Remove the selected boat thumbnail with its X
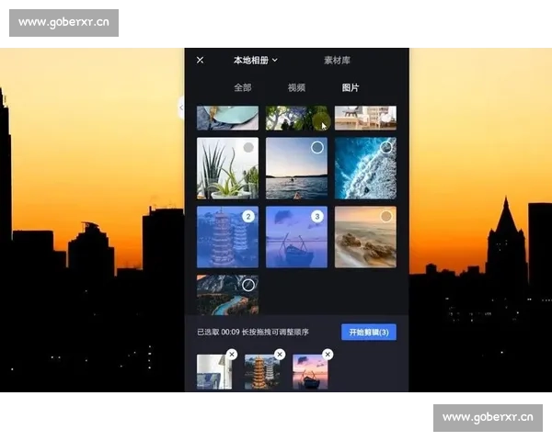Screen dimensions: 552x441 (x=328, y=355)
